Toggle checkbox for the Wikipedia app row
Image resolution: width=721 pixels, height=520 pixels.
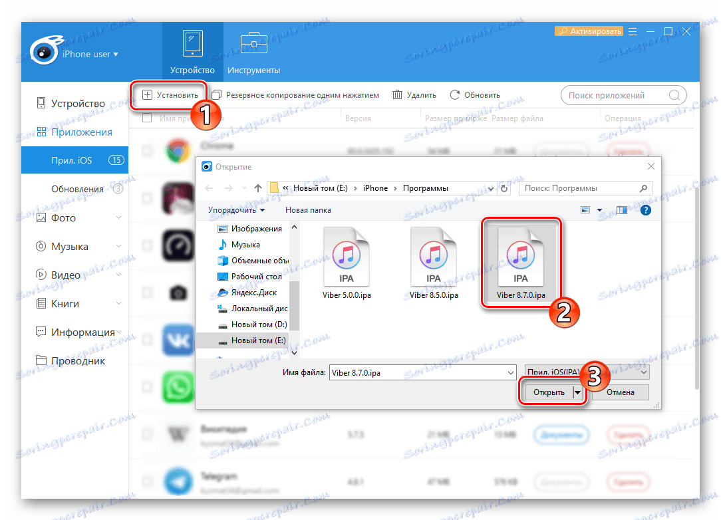tap(147, 434)
